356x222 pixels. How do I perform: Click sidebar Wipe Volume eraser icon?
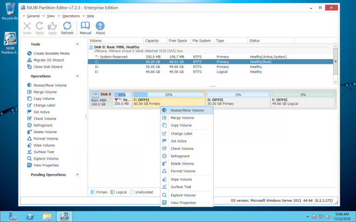point(29,145)
